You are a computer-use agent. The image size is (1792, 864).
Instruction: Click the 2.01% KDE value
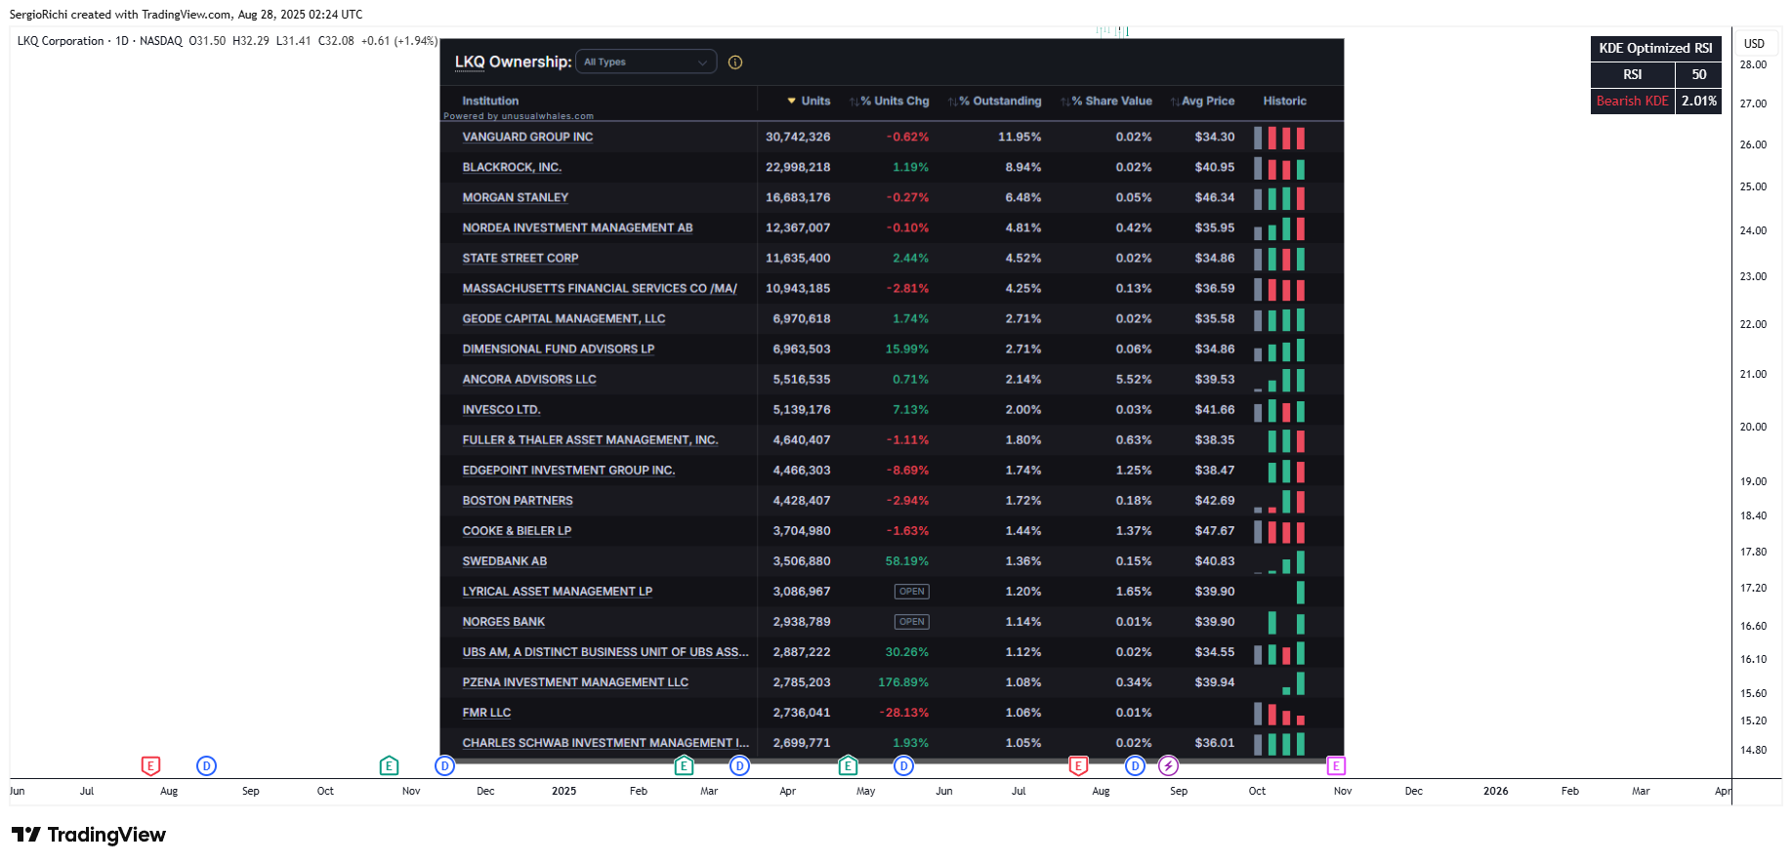coord(1698,101)
